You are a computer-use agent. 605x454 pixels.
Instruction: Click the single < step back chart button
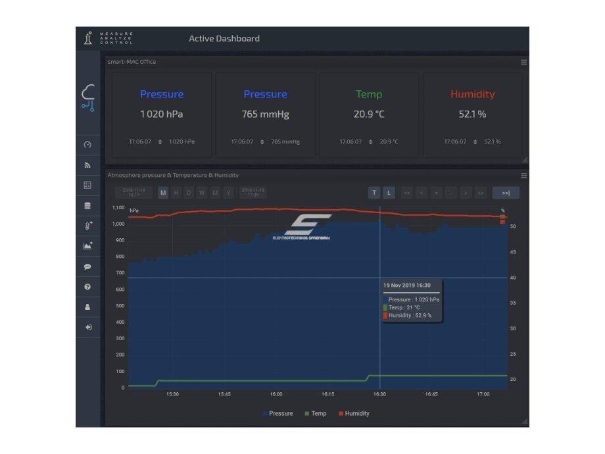(422, 193)
